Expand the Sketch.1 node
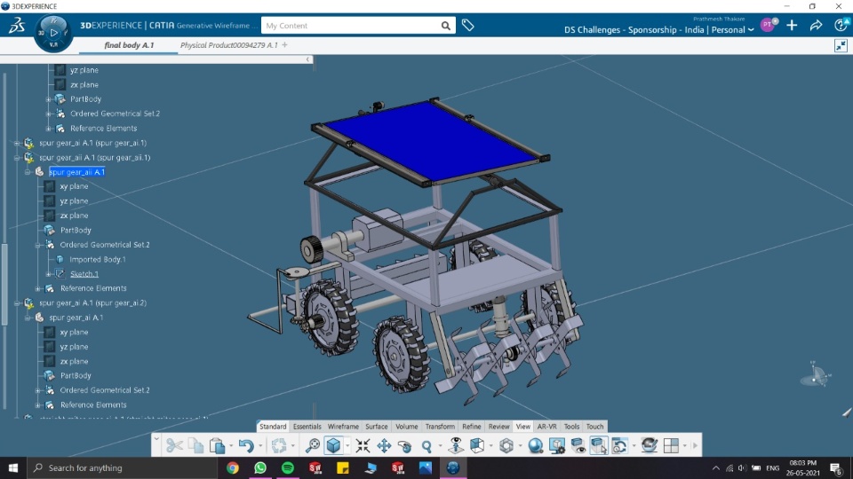 [48, 274]
